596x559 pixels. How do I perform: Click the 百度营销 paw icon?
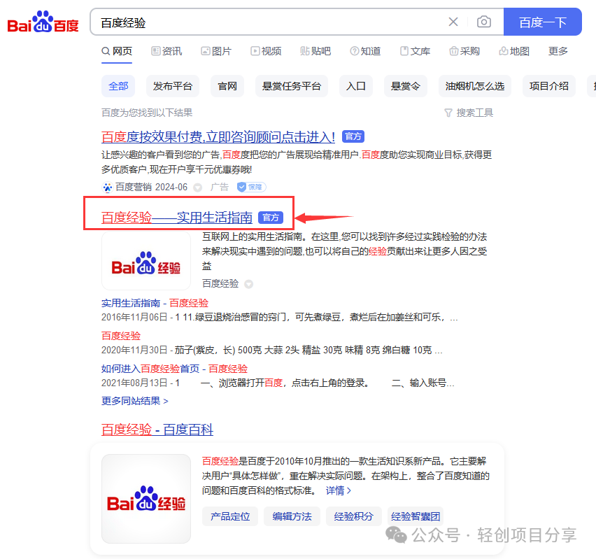click(108, 187)
